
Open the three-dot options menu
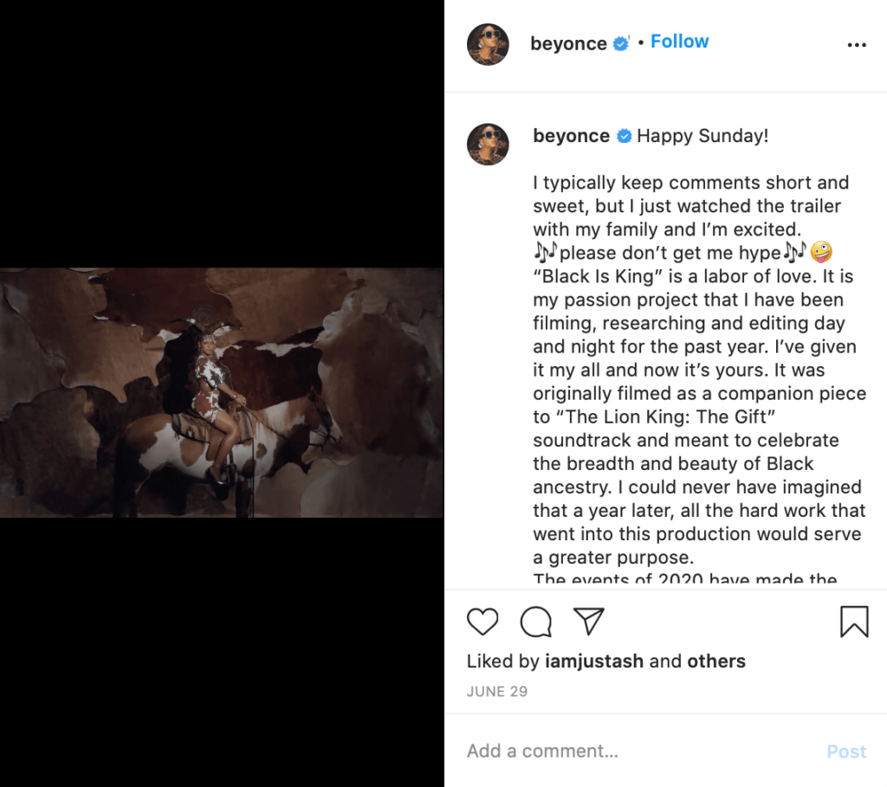857,44
